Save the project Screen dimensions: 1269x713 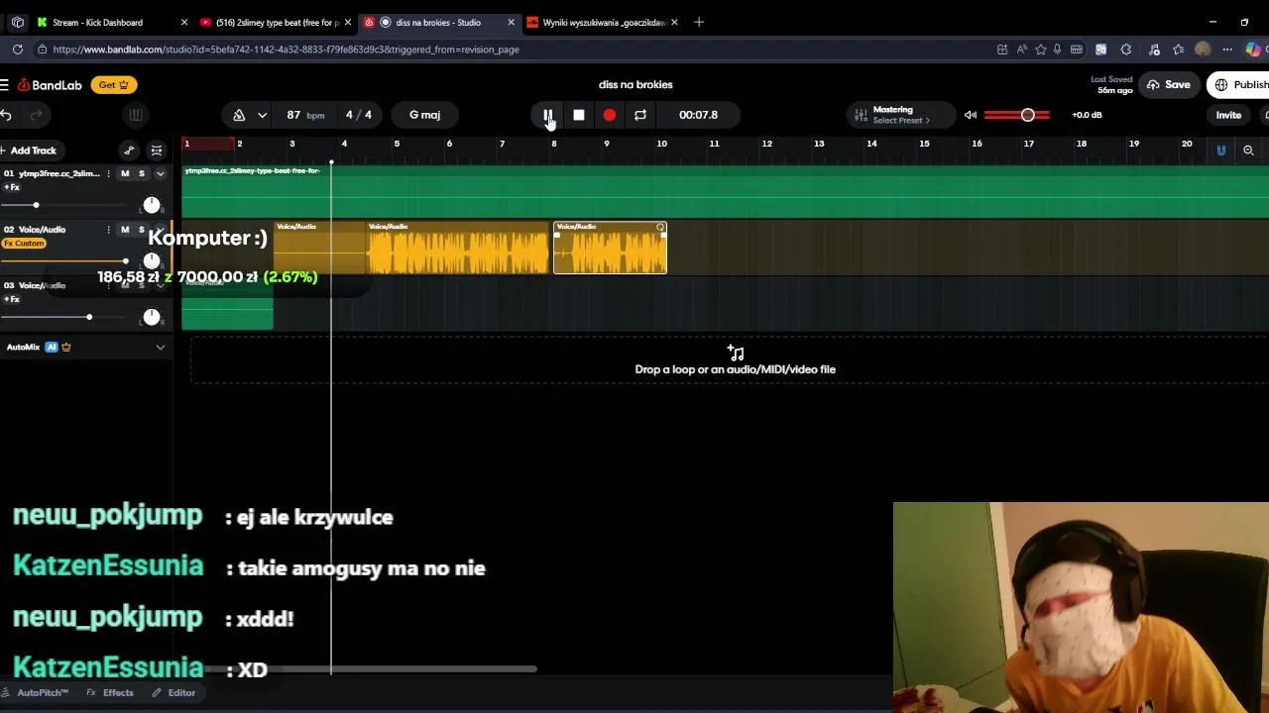(x=1168, y=85)
